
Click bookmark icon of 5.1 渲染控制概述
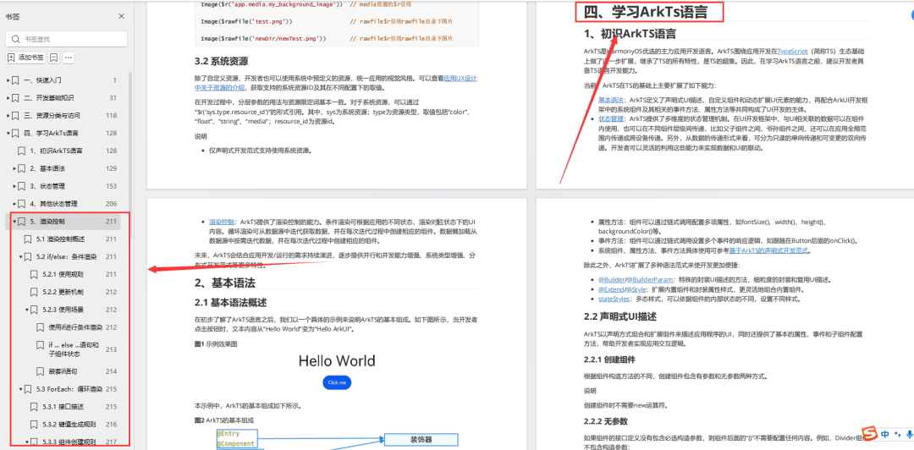click(x=27, y=239)
